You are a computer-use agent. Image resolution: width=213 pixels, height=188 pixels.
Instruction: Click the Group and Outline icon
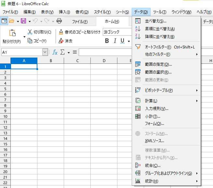click(x=138, y=173)
